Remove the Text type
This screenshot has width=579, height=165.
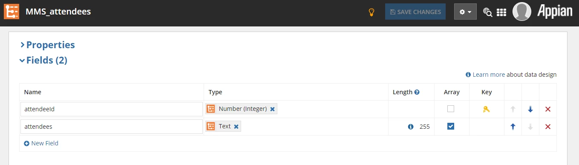pos(236,127)
